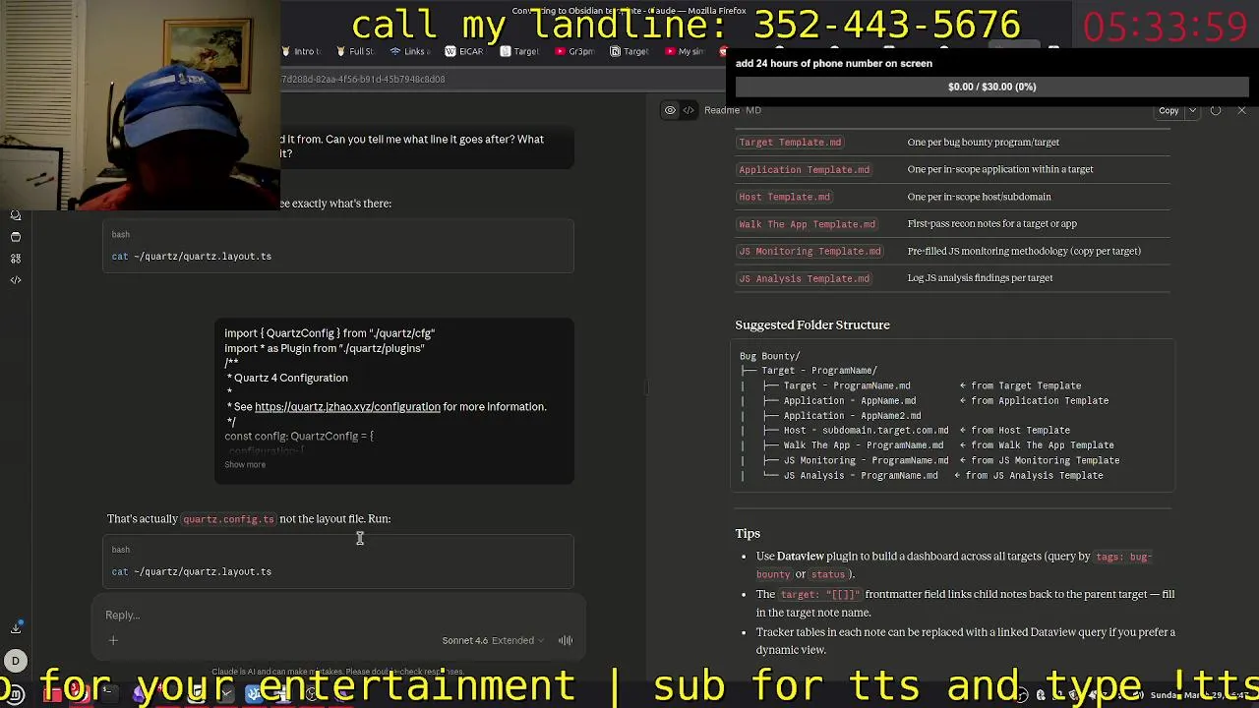Click the 'tags: bug-bounty' inline code
This screenshot has height=708, width=1259.
tap(954, 564)
